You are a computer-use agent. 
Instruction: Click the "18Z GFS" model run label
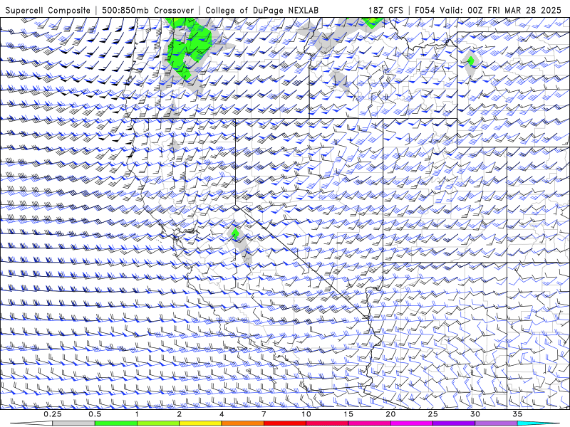pos(385,10)
